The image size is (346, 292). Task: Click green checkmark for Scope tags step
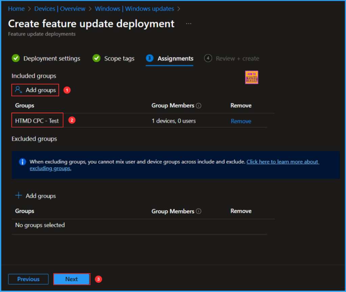96,58
